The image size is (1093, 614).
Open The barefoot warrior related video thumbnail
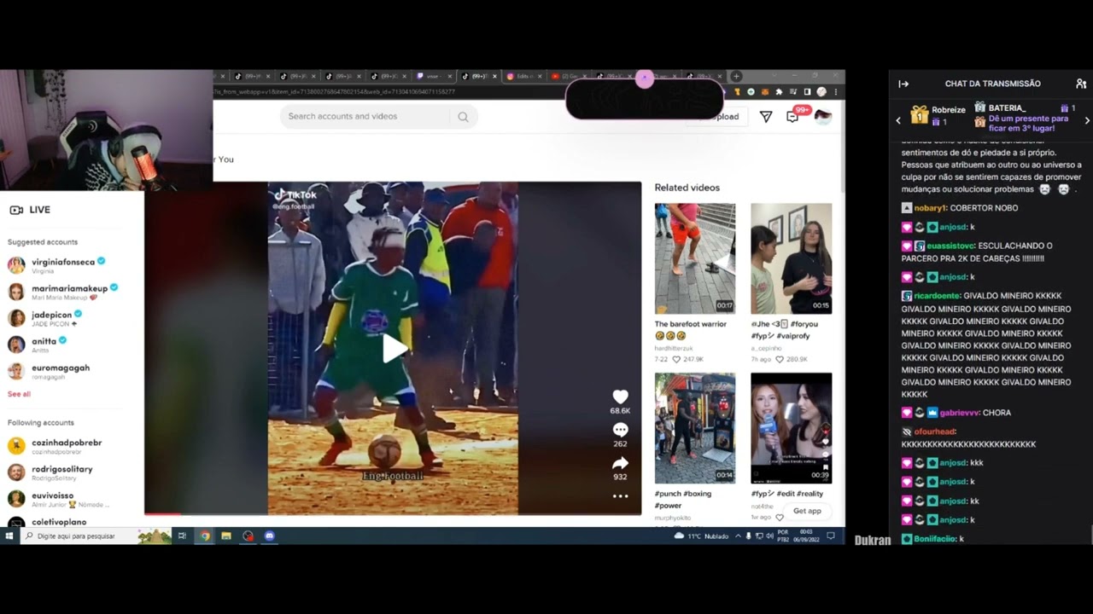point(694,258)
